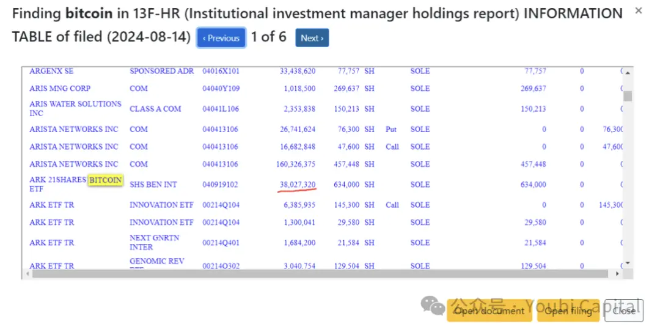Click ARIS MNG CORP row name
This screenshot has width=660, height=332.
coord(60,89)
